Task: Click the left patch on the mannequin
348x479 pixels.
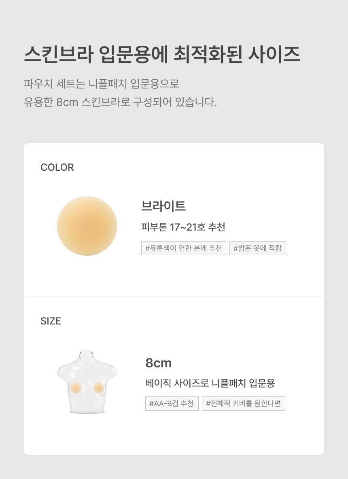Action: coord(75,388)
